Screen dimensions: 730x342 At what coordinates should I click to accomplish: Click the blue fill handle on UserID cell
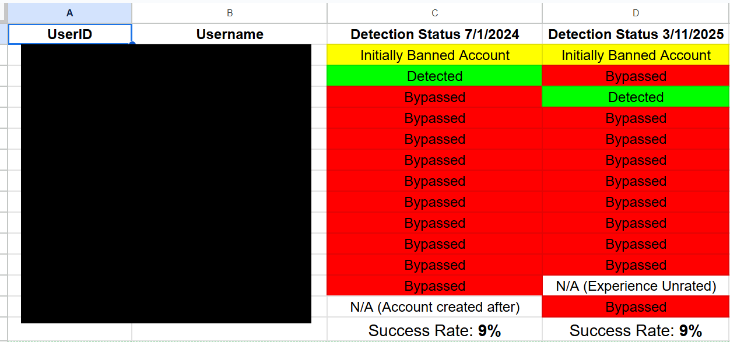pyautogui.click(x=132, y=44)
